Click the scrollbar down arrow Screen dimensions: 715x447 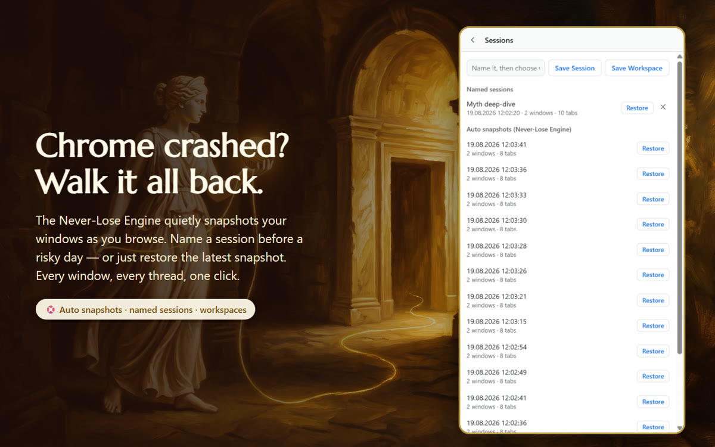[680, 428]
